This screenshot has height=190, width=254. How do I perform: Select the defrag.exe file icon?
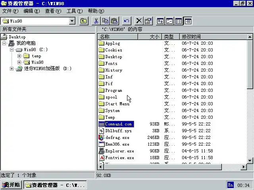[102, 137]
